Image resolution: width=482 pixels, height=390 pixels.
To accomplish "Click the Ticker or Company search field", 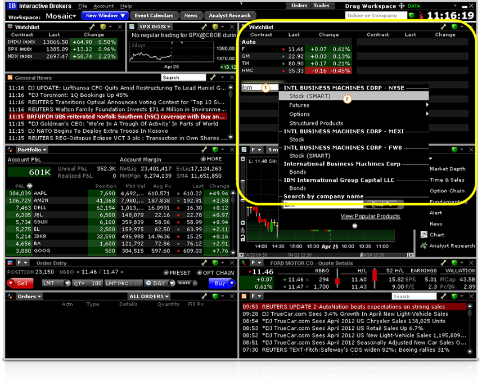I will pos(375,16).
